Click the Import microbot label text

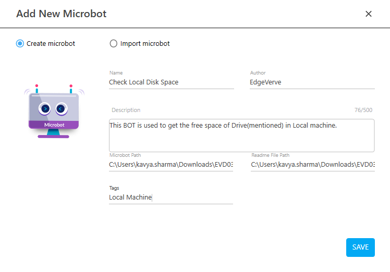[145, 44]
